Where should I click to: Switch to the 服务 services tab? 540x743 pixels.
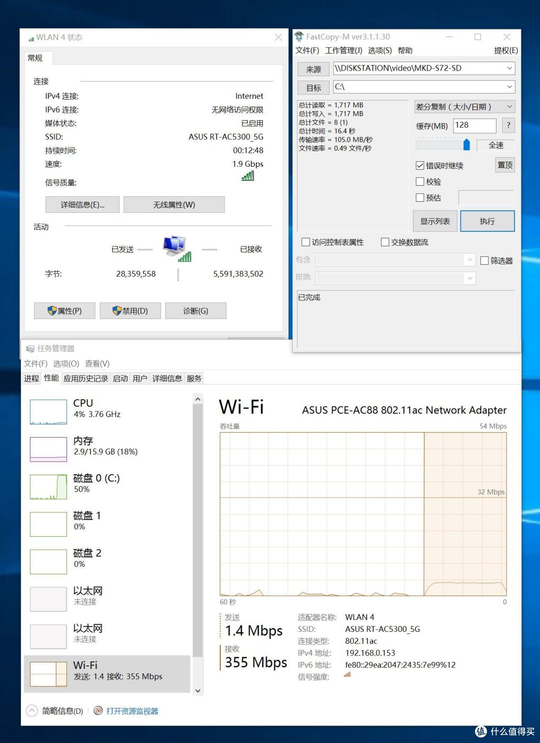tap(194, 379)
